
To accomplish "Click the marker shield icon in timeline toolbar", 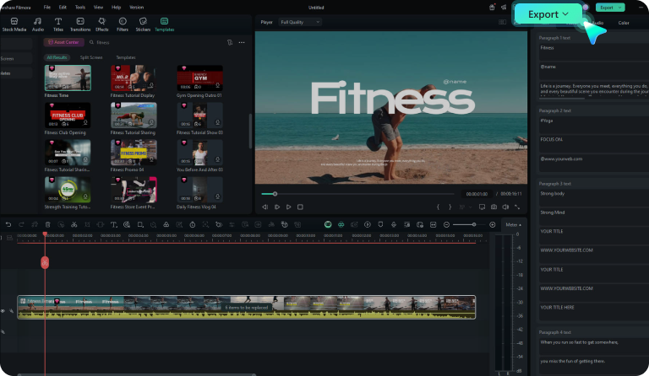I will pyautogui.click(x=380, y=224).
